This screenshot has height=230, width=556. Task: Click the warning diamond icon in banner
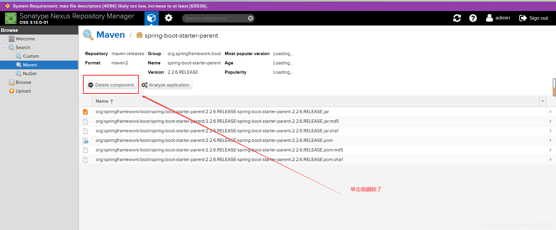8,6
